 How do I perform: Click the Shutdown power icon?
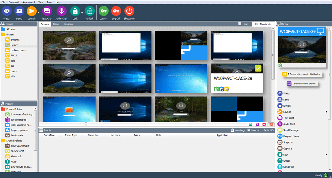129,11
